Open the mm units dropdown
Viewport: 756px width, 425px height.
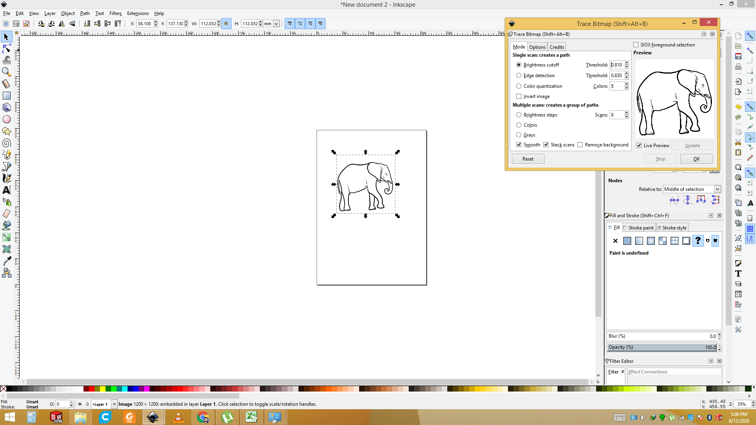[x=276, y=24]
